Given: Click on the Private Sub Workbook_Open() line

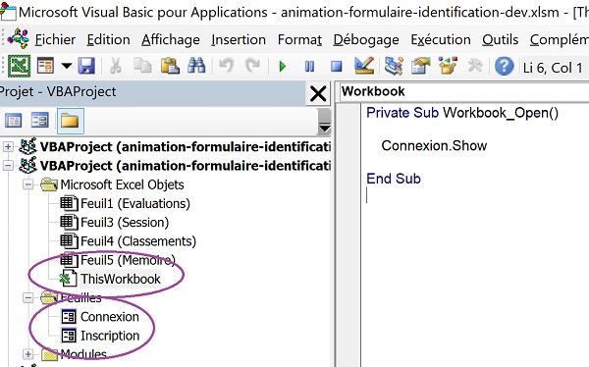Looking at the screenshot, I should coord(462,113).
